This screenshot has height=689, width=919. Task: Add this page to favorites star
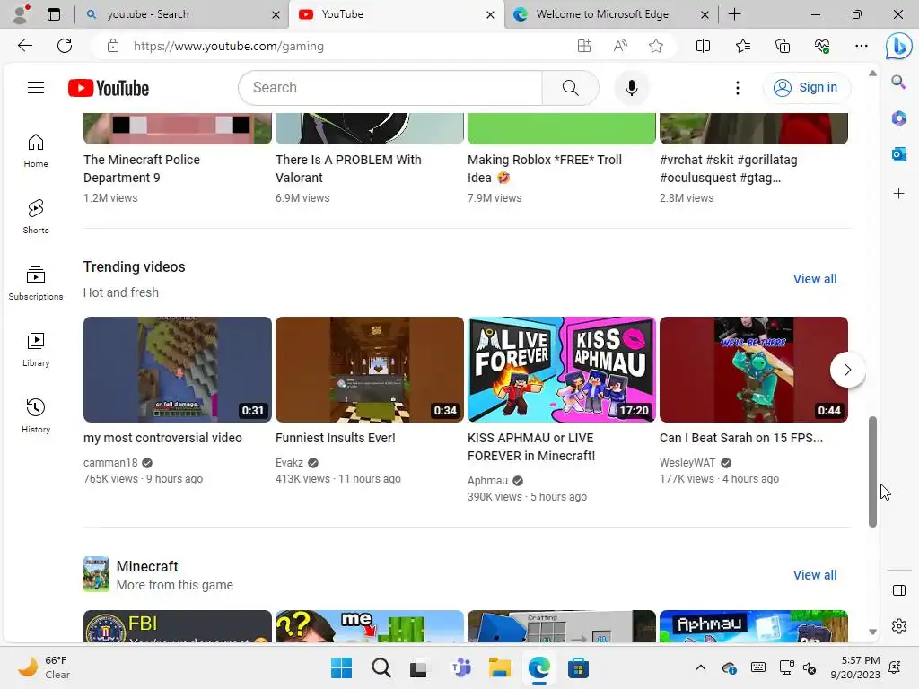[656, 46]
